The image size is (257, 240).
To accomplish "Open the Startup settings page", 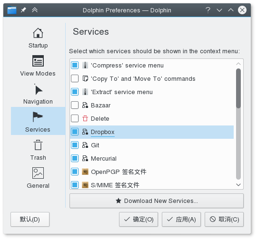I will (38, 38).
